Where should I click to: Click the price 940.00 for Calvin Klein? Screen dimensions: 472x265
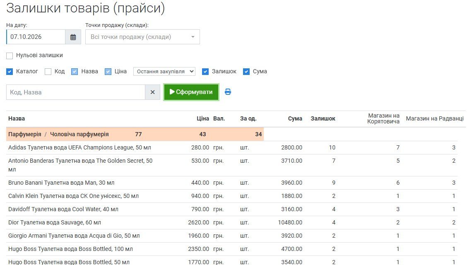(x=200, y=196)
